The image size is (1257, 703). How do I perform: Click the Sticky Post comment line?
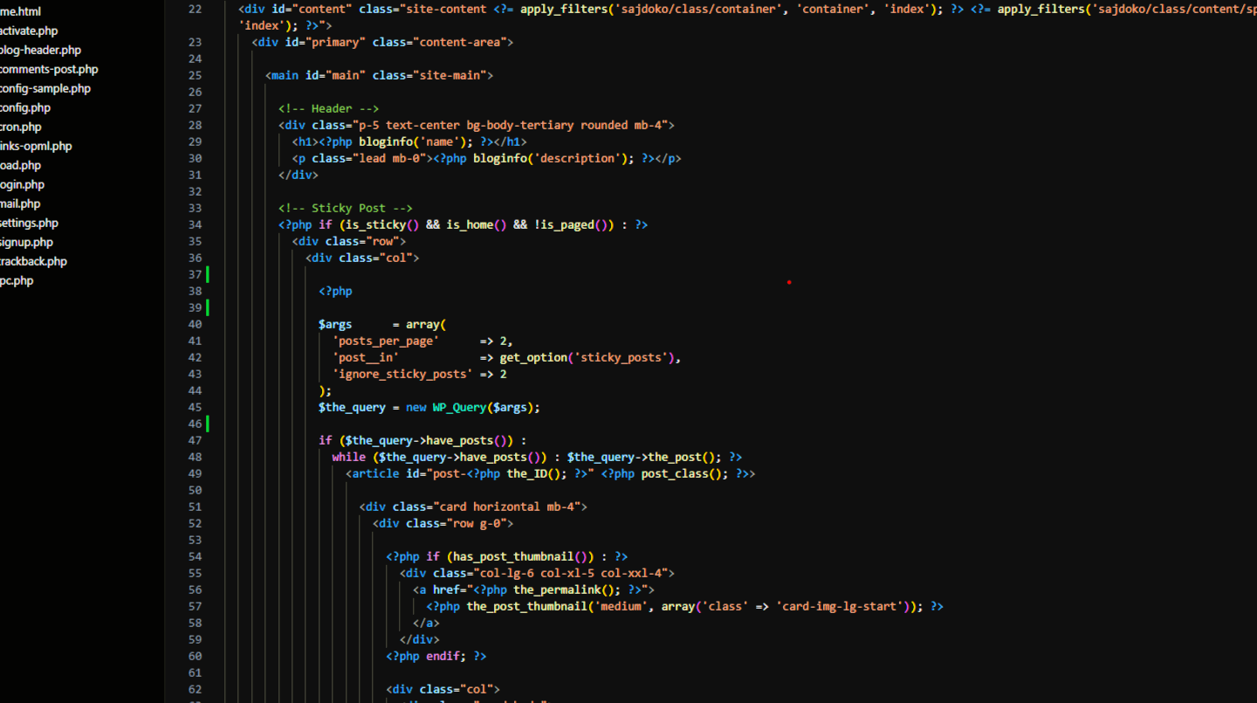345,208
